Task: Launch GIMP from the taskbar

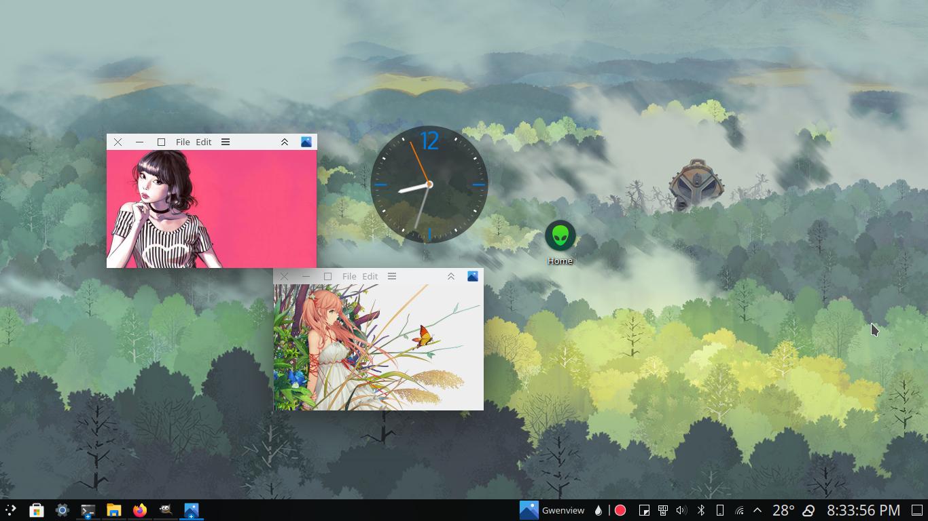Action: pos(166,510)
